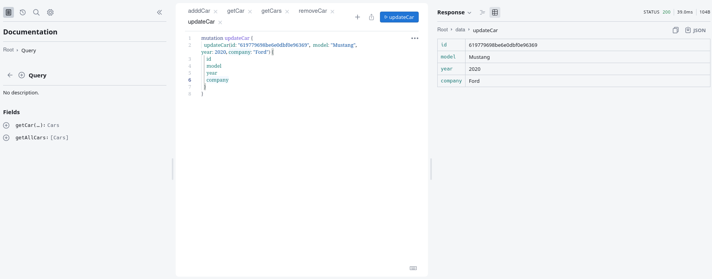Screen dimensions: 712x279
Task: Click the response panel resize handle
Action: [431, 169]
